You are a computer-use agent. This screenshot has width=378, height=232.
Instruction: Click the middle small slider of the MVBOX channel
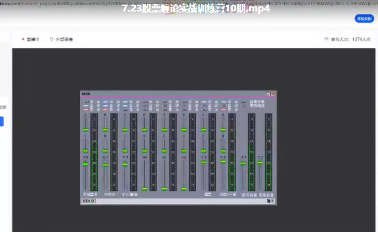click(x=105, y=151)
